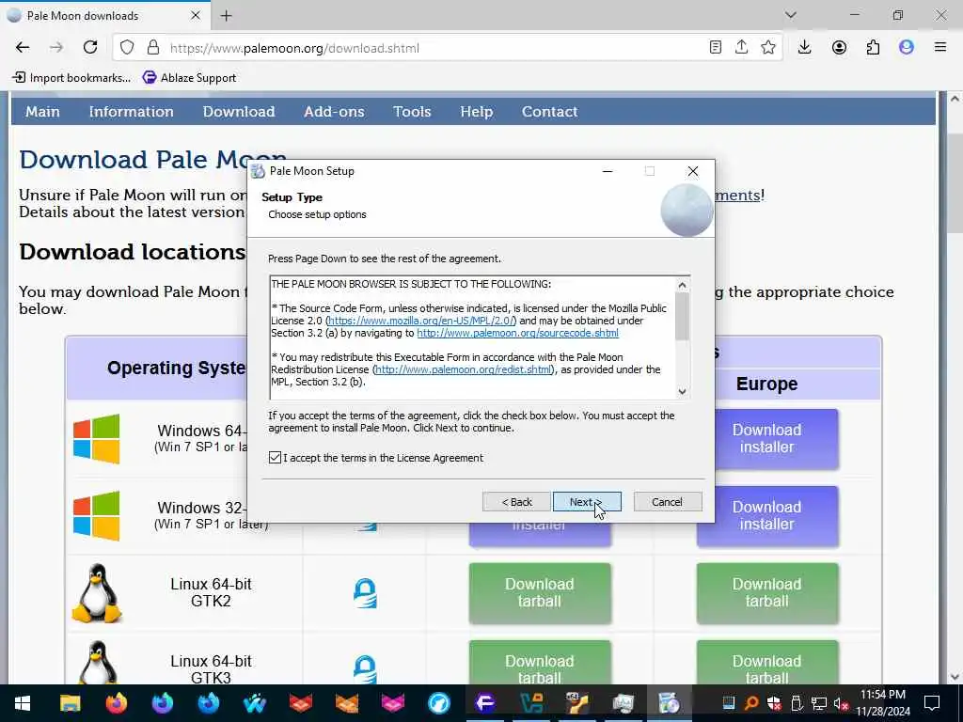
Task: Click the blue profile avatar icon
Action: click(907, 47)
